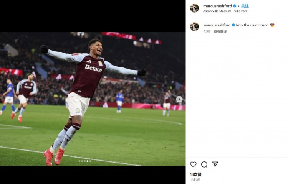Click the marcusrashford username in the caption

217,25
